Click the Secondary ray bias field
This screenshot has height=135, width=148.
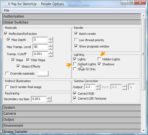pos(39,99)
